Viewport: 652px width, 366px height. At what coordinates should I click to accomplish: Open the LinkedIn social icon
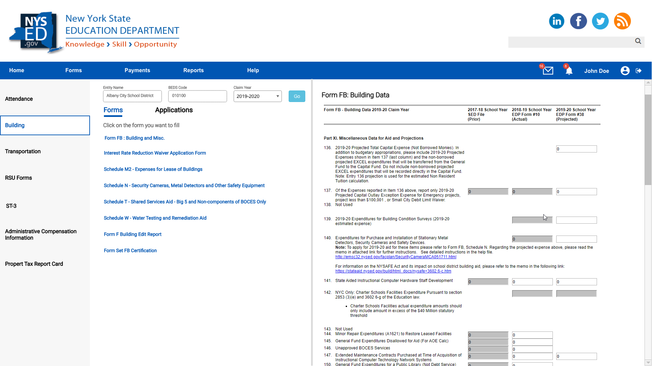click(x=557, y=21)
